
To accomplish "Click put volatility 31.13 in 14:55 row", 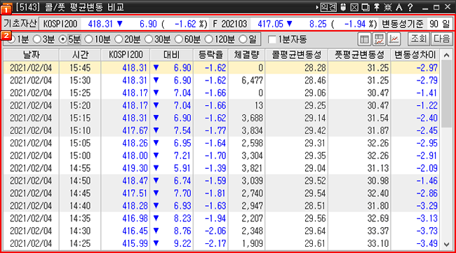I will click(377, 168).
